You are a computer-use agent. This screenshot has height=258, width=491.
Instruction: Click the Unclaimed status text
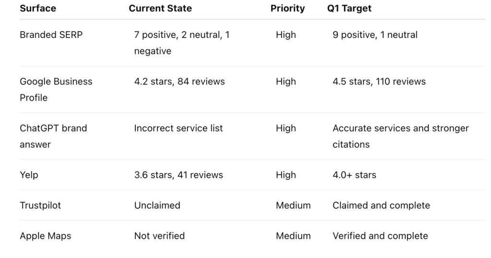tap(157, 205)
